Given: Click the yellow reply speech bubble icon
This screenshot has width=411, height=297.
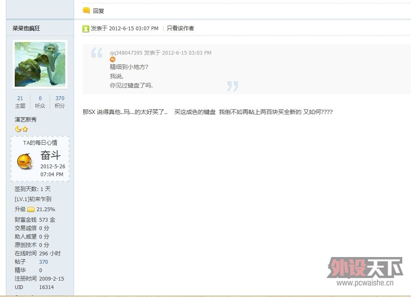Looking at the screenshot, I should click(86, 11).
